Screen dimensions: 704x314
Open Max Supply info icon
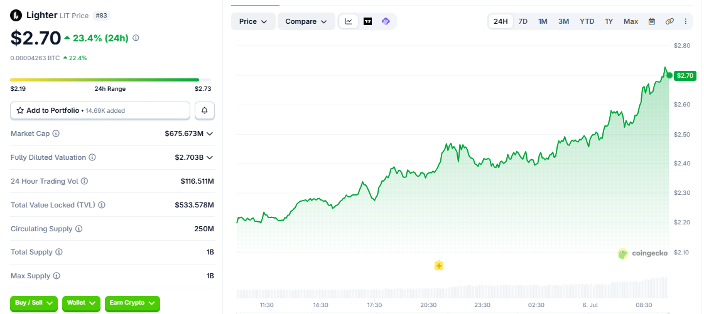pyautogui.click(x=57, y=276)
